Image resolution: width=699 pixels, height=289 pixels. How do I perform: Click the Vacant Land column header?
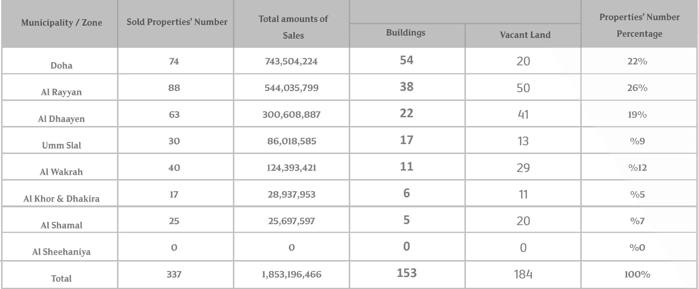[525, 35]
